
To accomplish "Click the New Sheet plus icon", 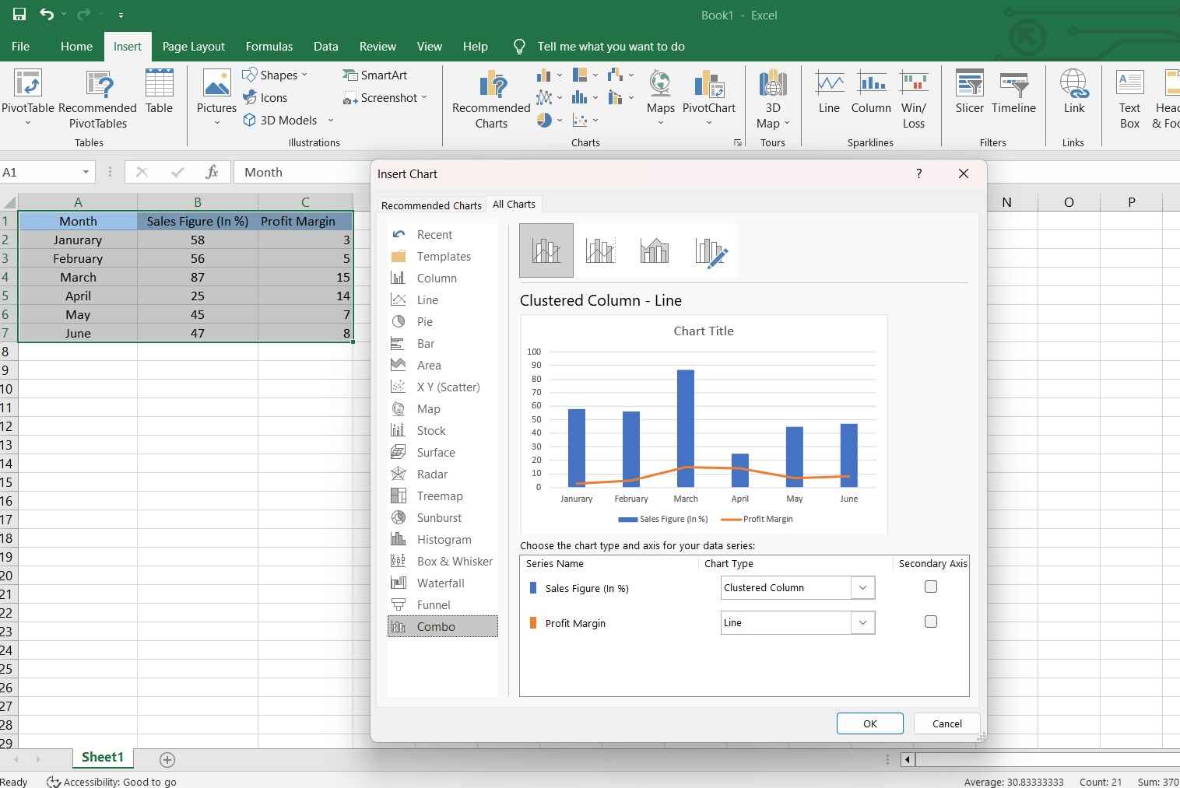I will [x=167, y=759].
